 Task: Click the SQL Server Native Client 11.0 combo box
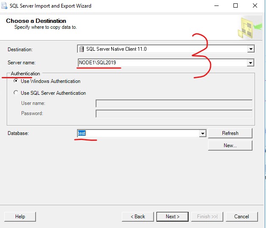[x=166, y=49]
